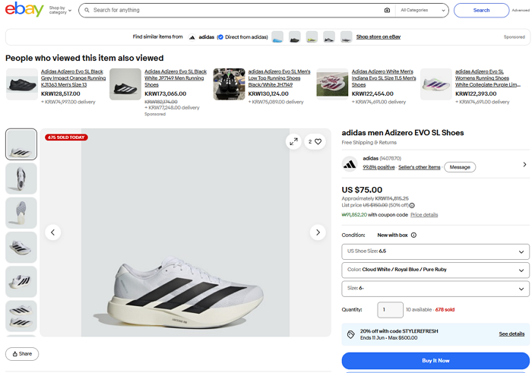532x373 pixels.
Task: Open Adizero Evo SL Womens Collegiate Purple listing
Action: [488, 78]
